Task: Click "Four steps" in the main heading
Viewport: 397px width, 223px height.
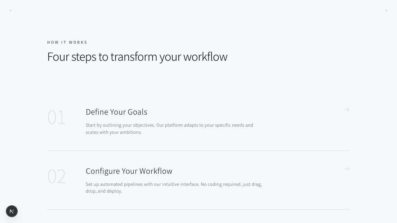Action: (72, 57)
